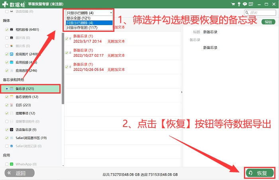Uncheck the Safari浏览器书签 checkbox
Viewport: 279px width, 180px height.
click(x=7, y=138)
